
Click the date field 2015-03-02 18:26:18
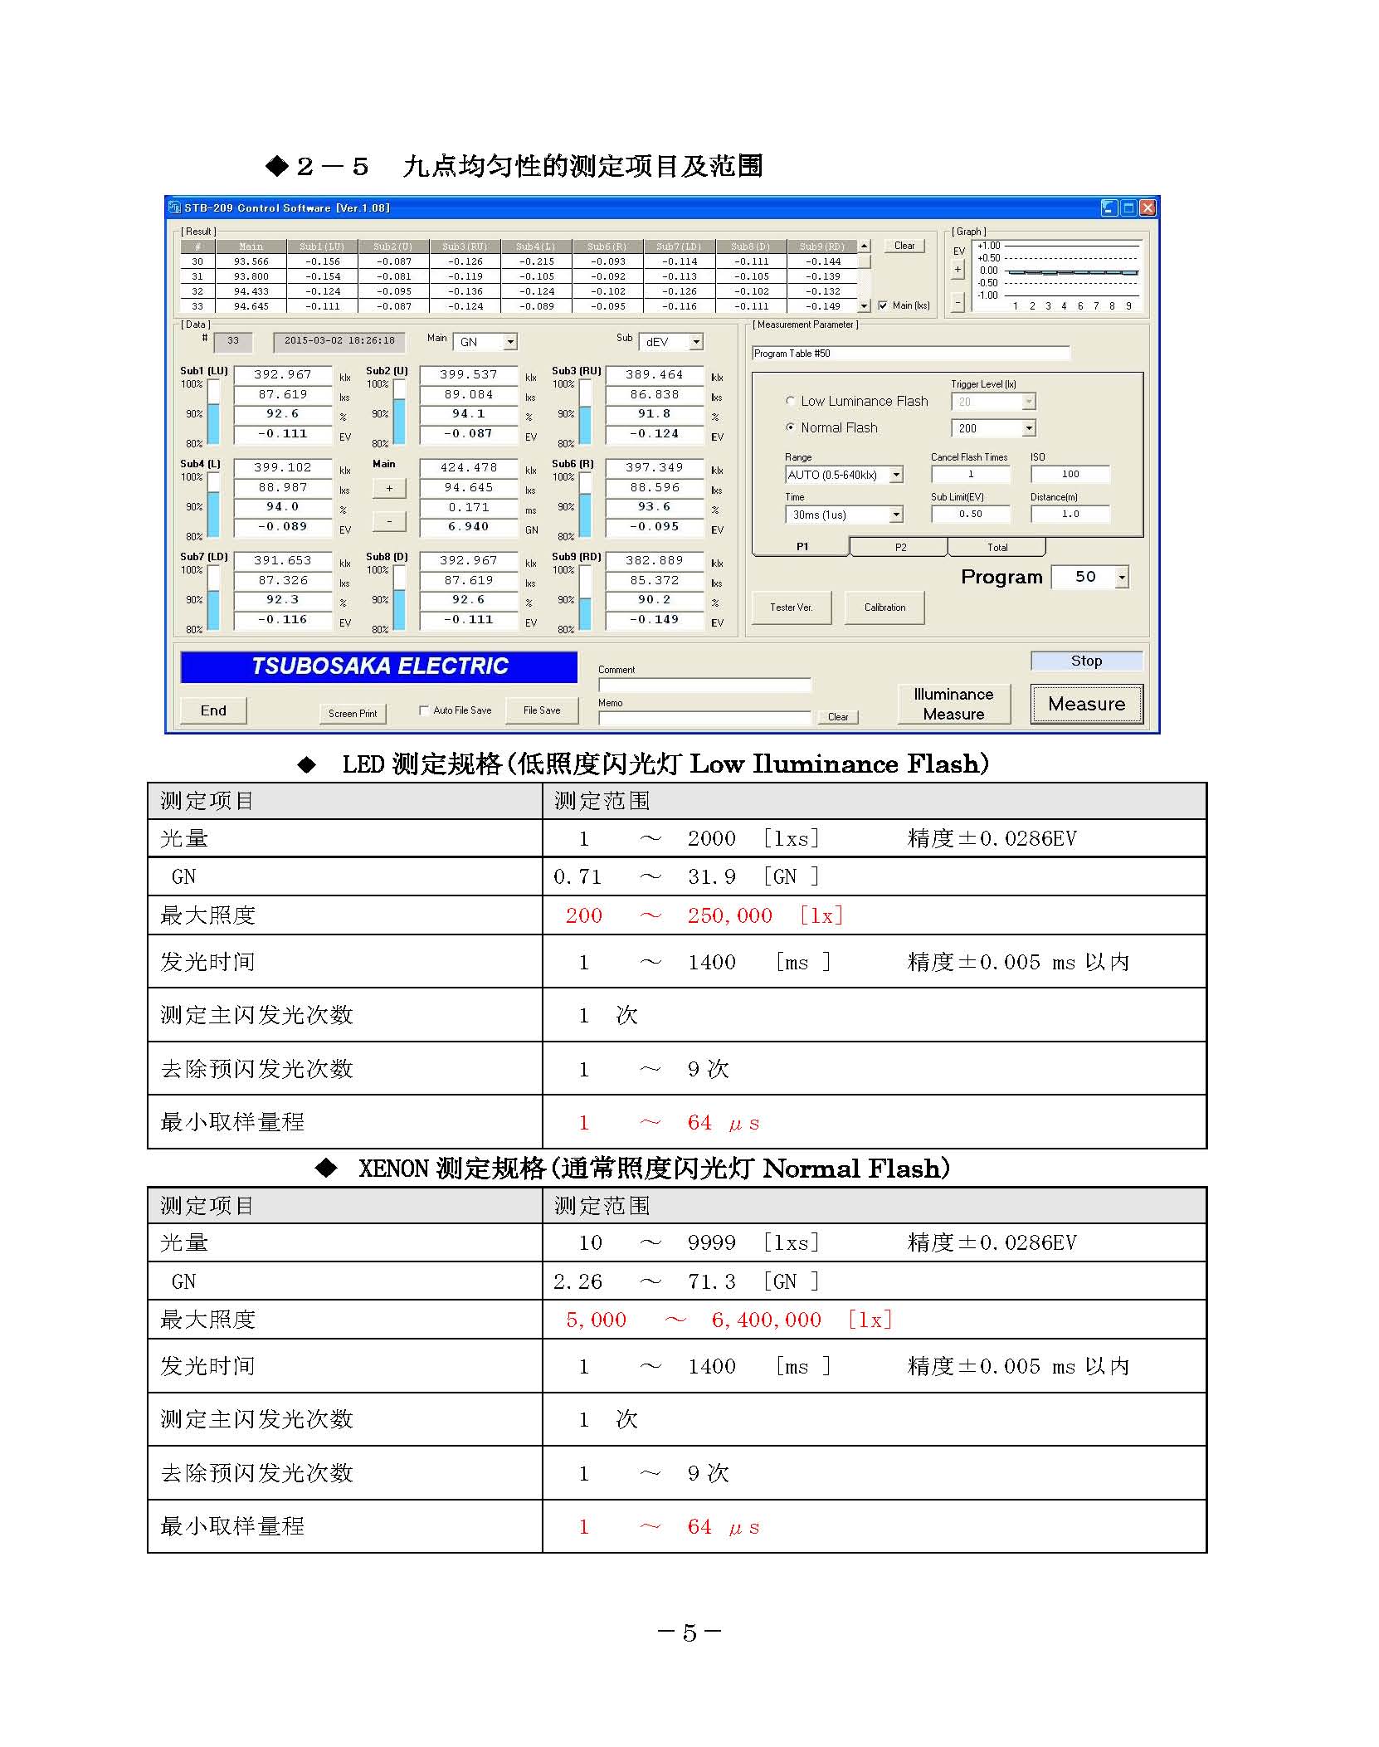[x=339, y=341]
